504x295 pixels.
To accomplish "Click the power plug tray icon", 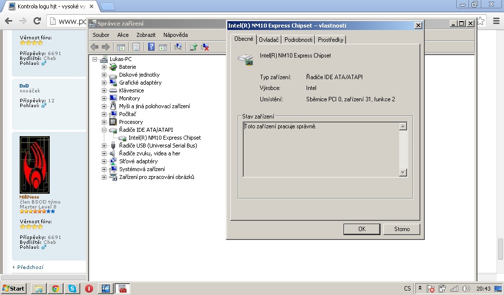I will tap(442, 289).
